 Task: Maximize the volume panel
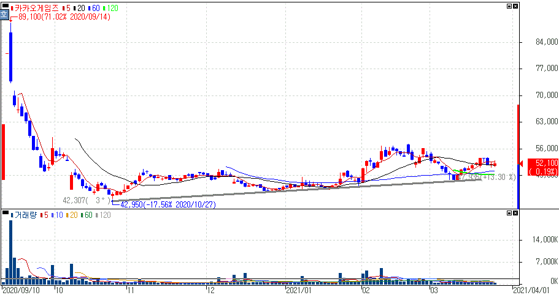509,213
